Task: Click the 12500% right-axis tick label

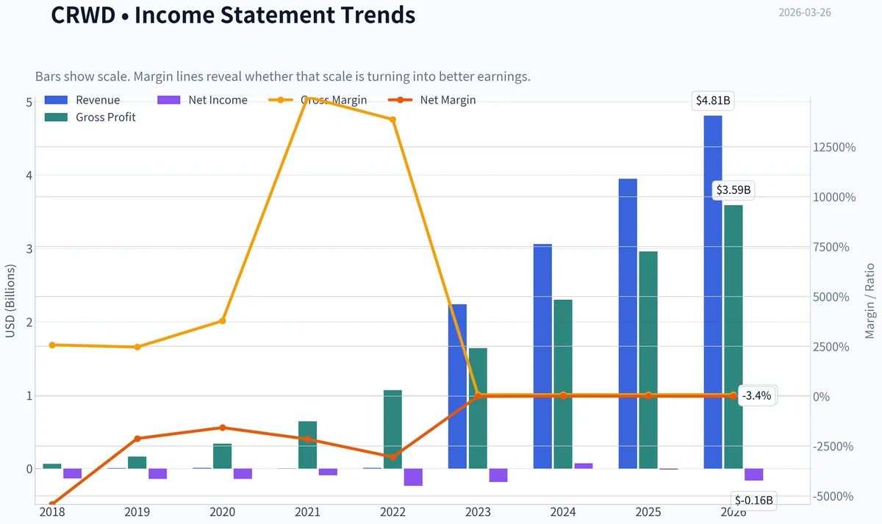Action: (835, 147)
